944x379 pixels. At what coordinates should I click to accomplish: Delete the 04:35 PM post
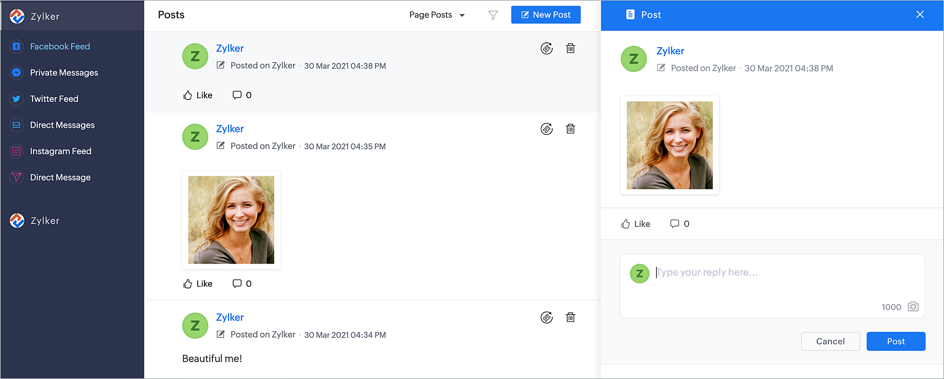coord(570,129)
